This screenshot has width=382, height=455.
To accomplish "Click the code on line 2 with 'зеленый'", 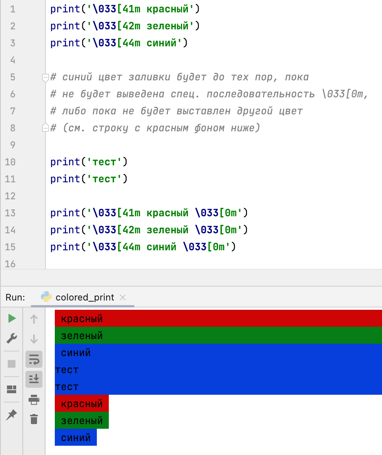I will [x=125, y=26].
